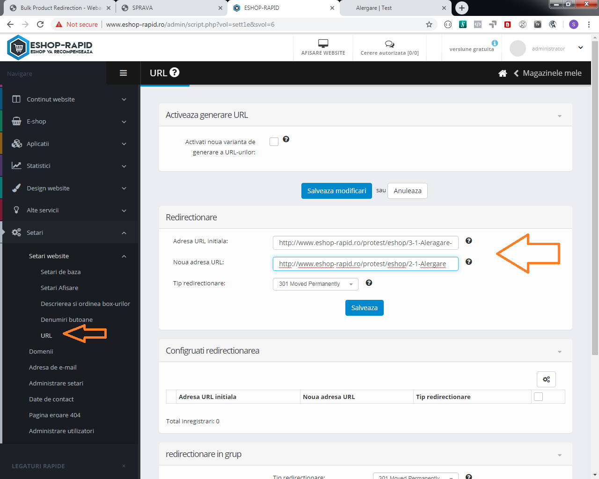Click Alte servicii lightbulb icon
Image resolution: width=599 pixels, height=479 pixels.
16,210
